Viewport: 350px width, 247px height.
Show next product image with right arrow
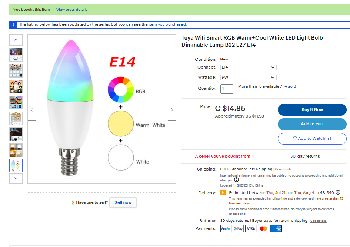tap(172, 109)
